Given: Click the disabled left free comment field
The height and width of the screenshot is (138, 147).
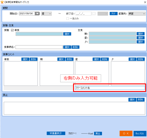Looking at the screenshot, I should point(39,88).
